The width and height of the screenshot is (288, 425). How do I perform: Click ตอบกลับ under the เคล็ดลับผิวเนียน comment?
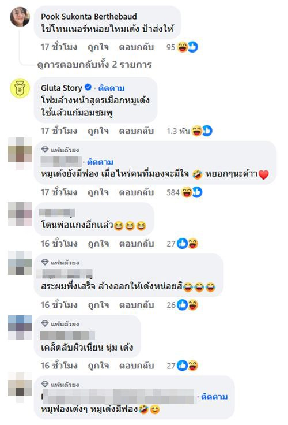coord(137,366)
